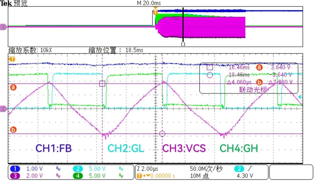Click the bandwidth limit icon next to 1.00 V
Viewport: 314px width, 188px height.
(x=58, y=169)
